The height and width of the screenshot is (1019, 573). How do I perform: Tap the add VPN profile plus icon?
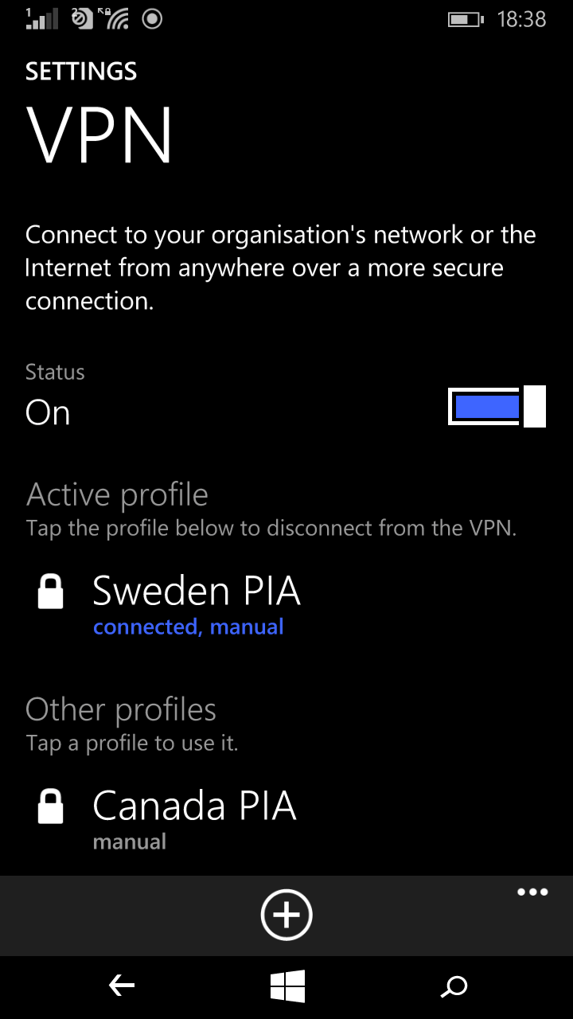point(286,916)
